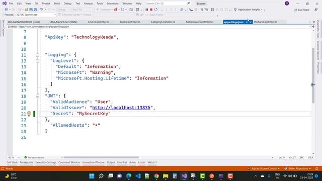
Task: Click the Live Share button
Action: point(301,10)
